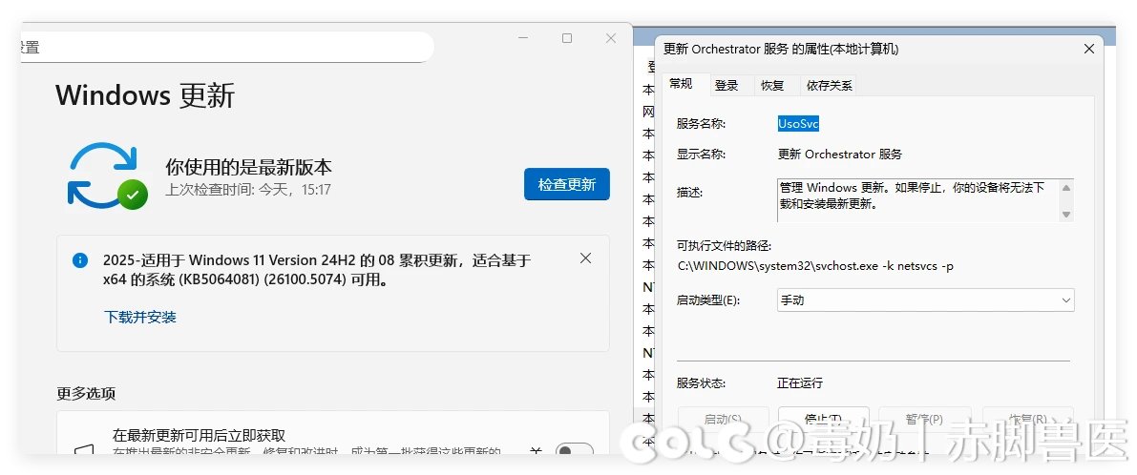Click the 下载并安装 link

point(140,318)
